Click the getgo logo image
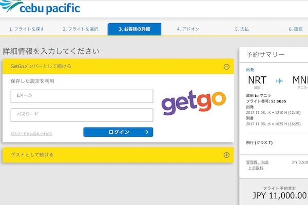 pos(194,102)
